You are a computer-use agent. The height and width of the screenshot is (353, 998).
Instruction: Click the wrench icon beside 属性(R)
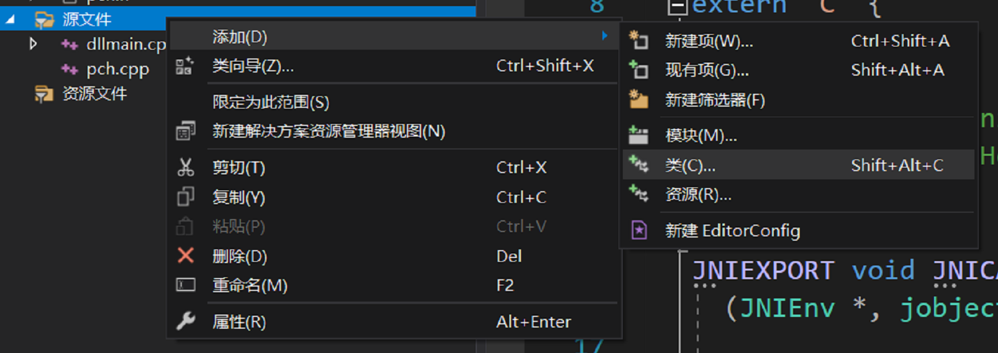pos(185,321)
